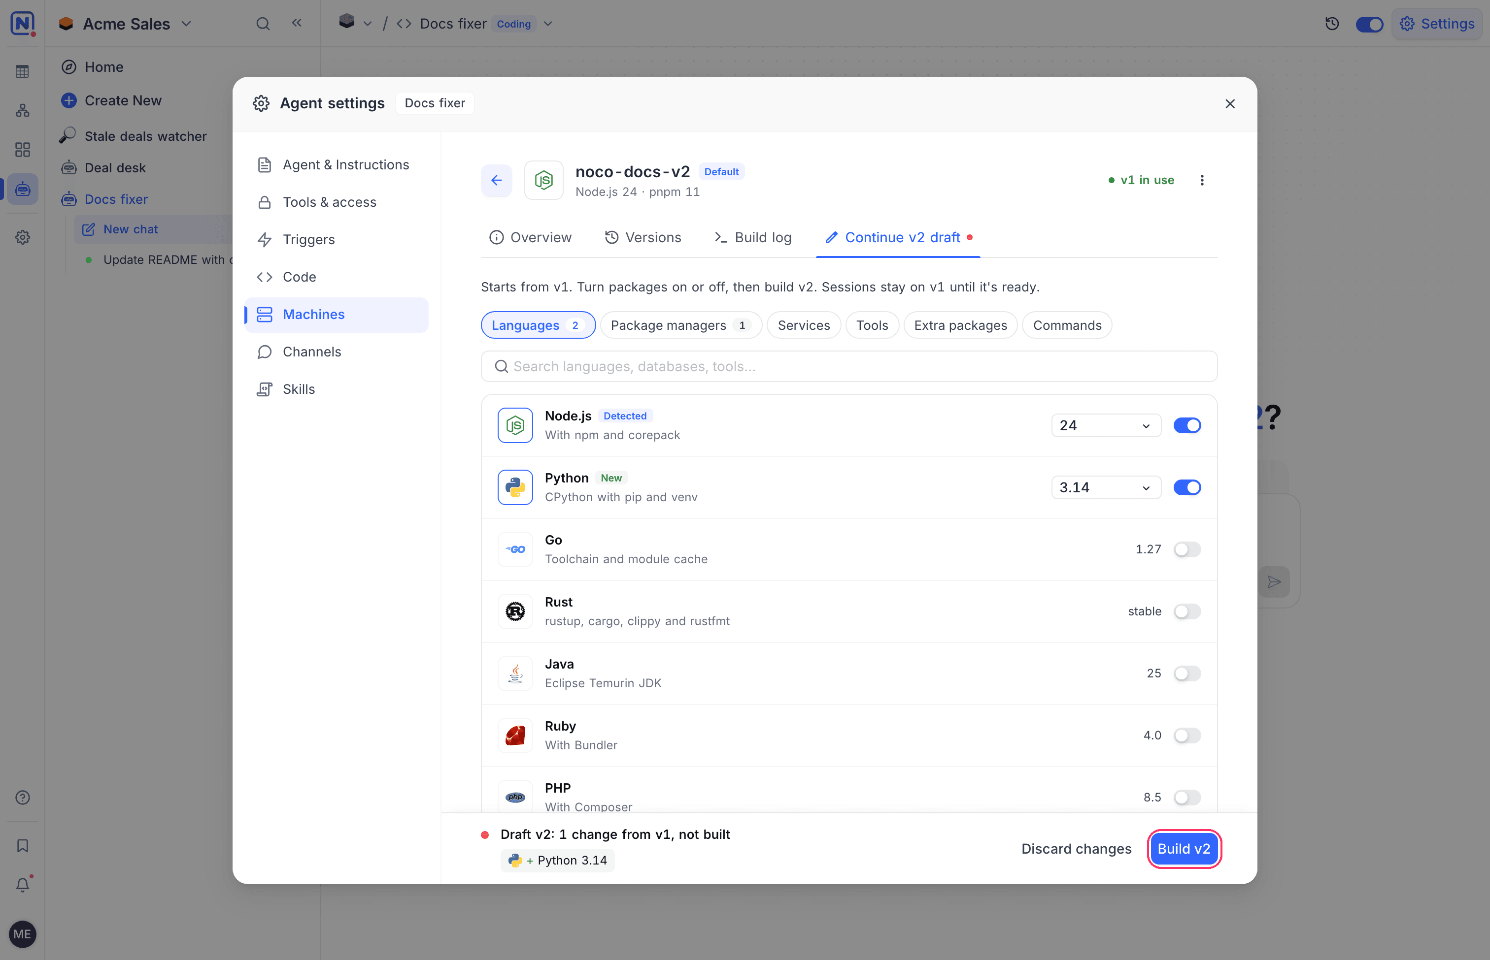Open Tools & access settings section

[x=337, y=202]
